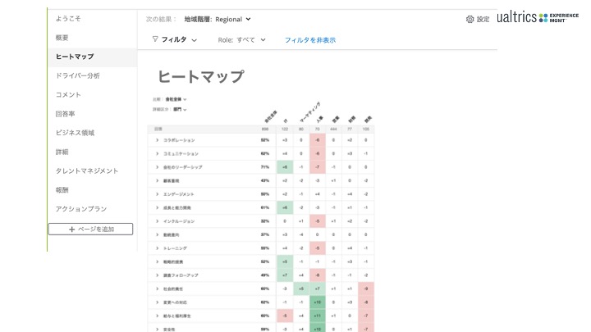
Task: Open the 比較 会社全体 dropdown
Action: point(173,99)
